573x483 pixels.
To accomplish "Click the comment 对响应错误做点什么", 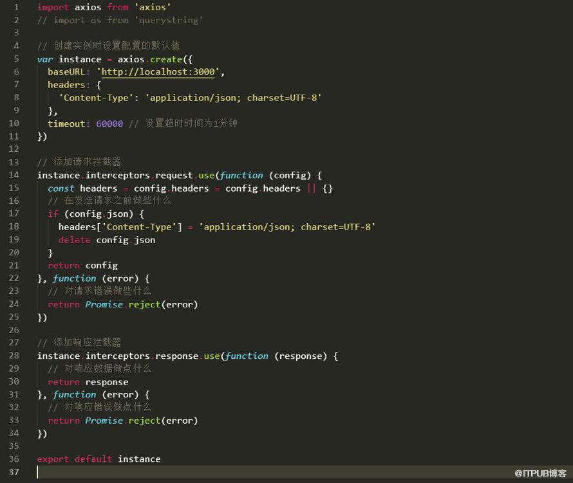I will click(x=99, y=407).
